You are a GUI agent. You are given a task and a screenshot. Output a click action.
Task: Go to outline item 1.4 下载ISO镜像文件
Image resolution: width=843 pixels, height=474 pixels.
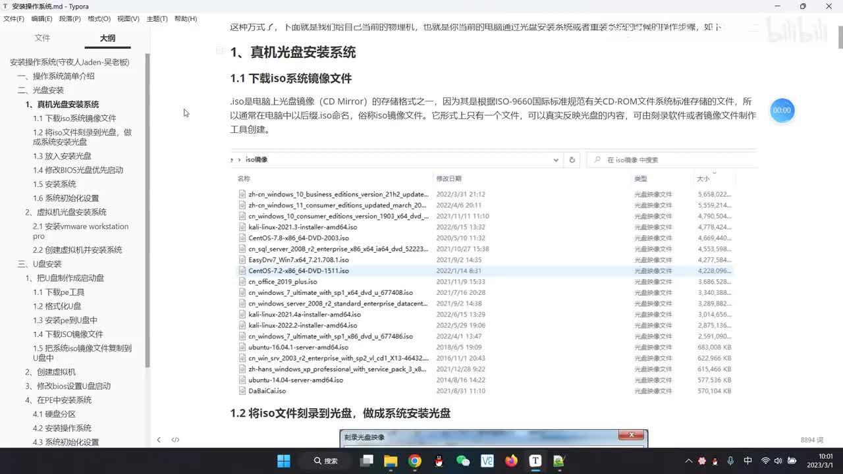pyautogui.click(x=68, y=334)
